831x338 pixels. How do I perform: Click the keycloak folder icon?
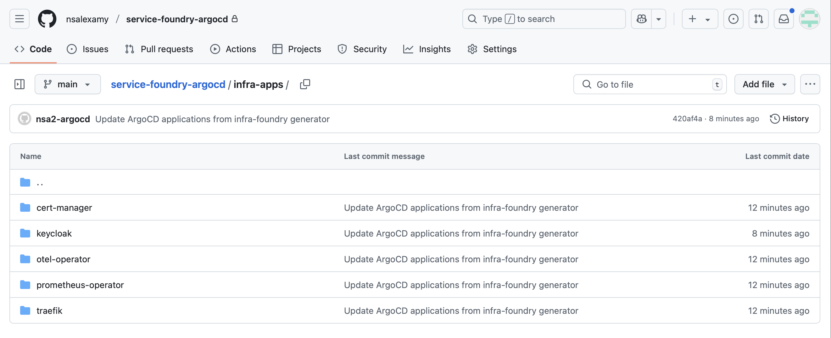[x=25, y=233]
